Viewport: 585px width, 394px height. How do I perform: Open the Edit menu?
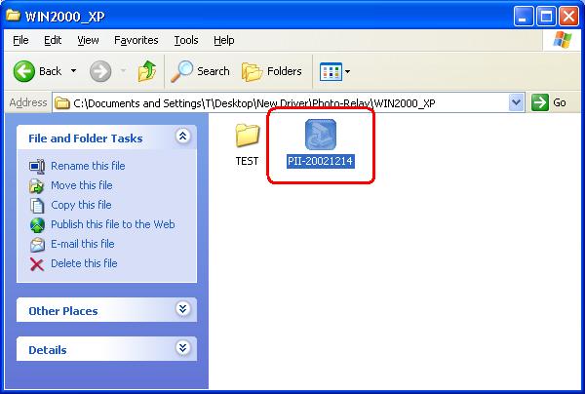(x=53, y=40)
